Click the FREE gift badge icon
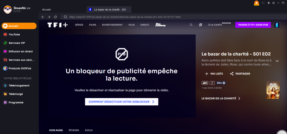287x134 pixels. click(257, 3)
